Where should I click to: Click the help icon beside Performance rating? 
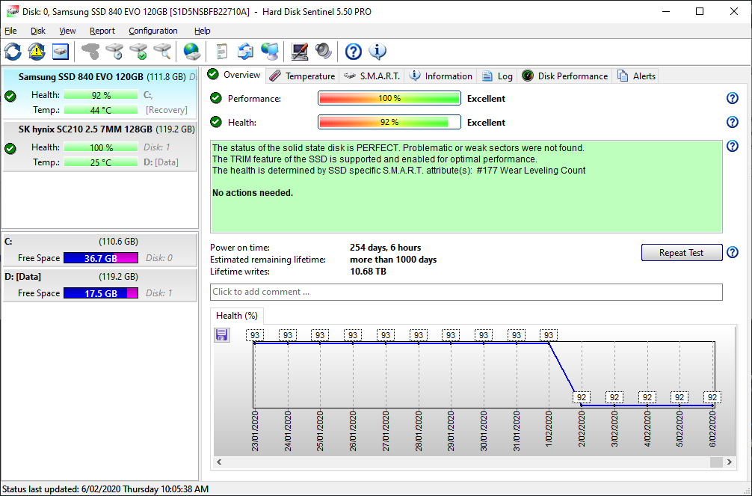[733, 98]
